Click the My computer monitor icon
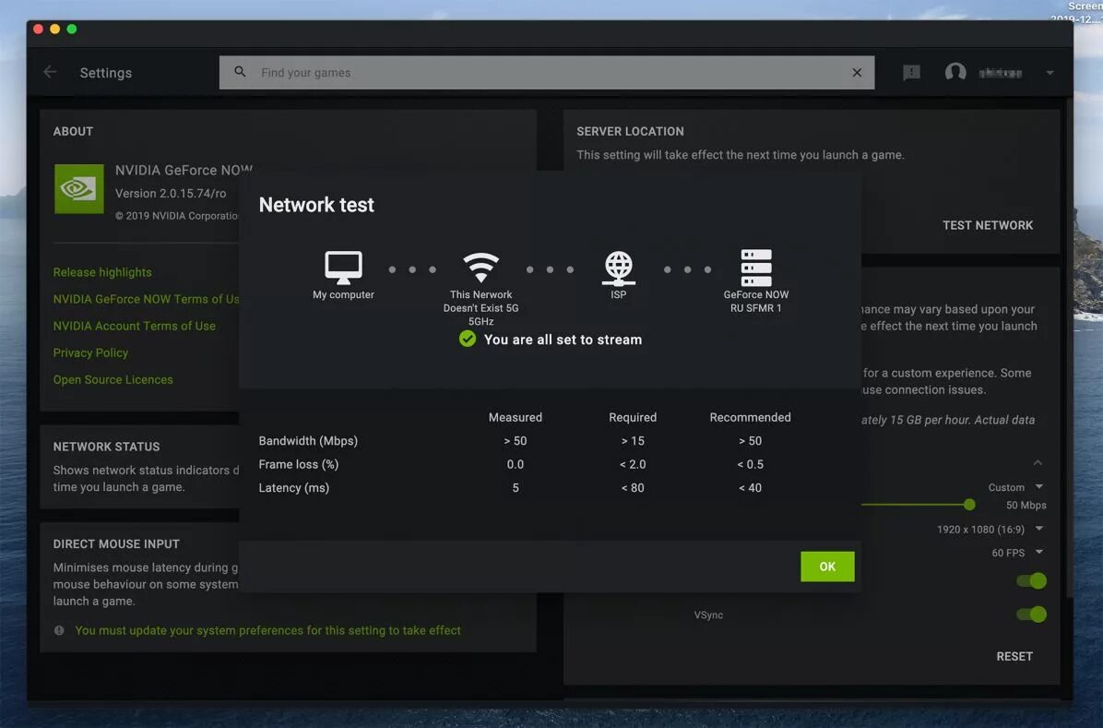 point(343,268)
